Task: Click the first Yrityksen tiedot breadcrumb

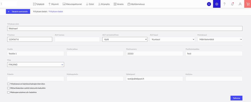Action: pyautogui.click(x=40, y=12)
